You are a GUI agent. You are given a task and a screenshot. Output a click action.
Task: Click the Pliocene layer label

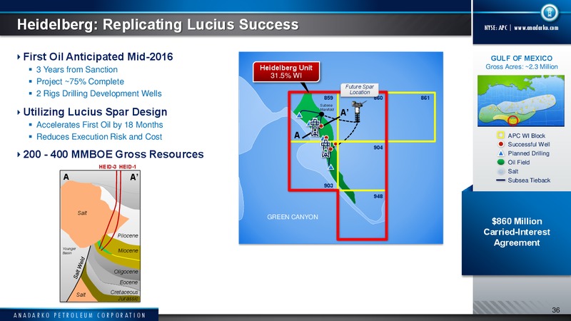(128, 235)
